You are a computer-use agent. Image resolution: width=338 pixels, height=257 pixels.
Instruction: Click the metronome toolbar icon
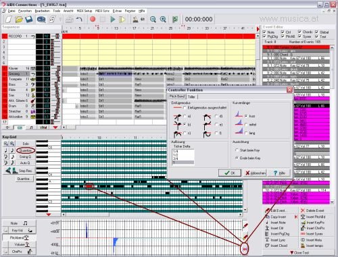tap(135, 20)
